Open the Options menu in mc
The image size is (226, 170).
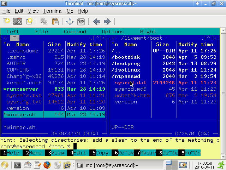[x=113, y=32]
